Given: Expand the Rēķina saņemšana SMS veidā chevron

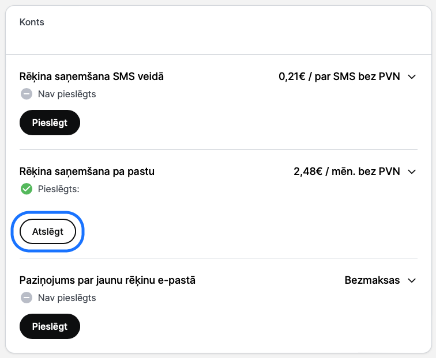Looking at the screenshot, I should coord(412,77).
